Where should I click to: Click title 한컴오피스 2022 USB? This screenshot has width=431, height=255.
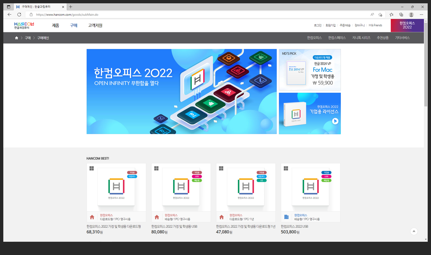294,227
